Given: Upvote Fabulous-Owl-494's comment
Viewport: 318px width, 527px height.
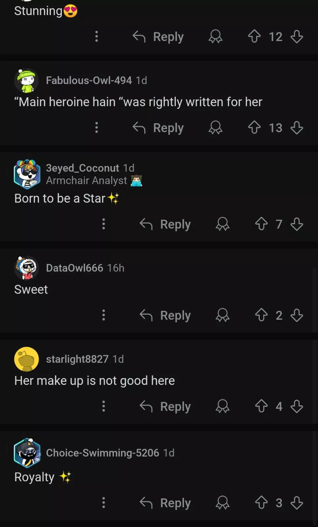Looking at the screenshot, I should point(254,128).
